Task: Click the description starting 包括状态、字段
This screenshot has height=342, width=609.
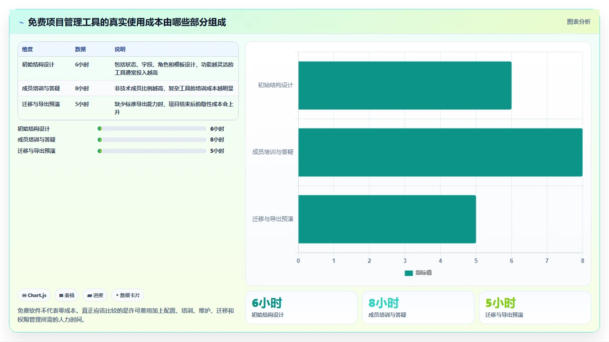Action: click(174, 69)
